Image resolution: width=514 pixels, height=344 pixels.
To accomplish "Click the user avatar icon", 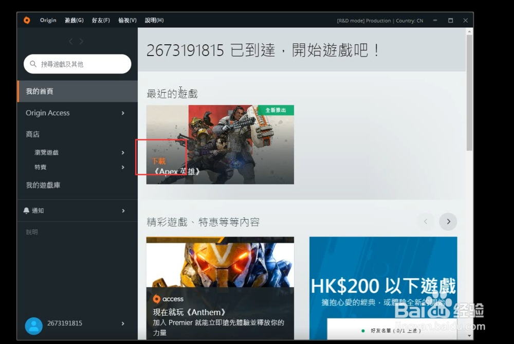I will click(34, 325).
